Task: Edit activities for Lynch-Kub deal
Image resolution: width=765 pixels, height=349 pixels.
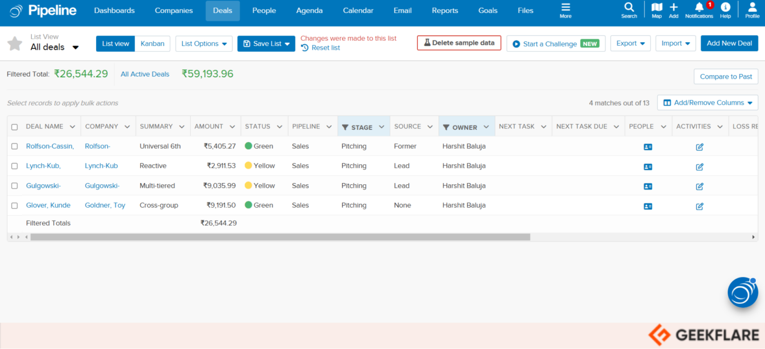Action: [700, 167]
